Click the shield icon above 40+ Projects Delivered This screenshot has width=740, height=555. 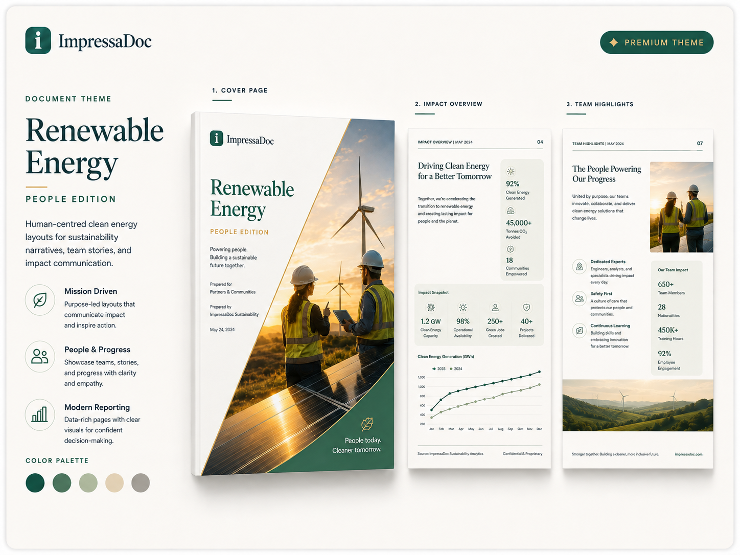526,308
